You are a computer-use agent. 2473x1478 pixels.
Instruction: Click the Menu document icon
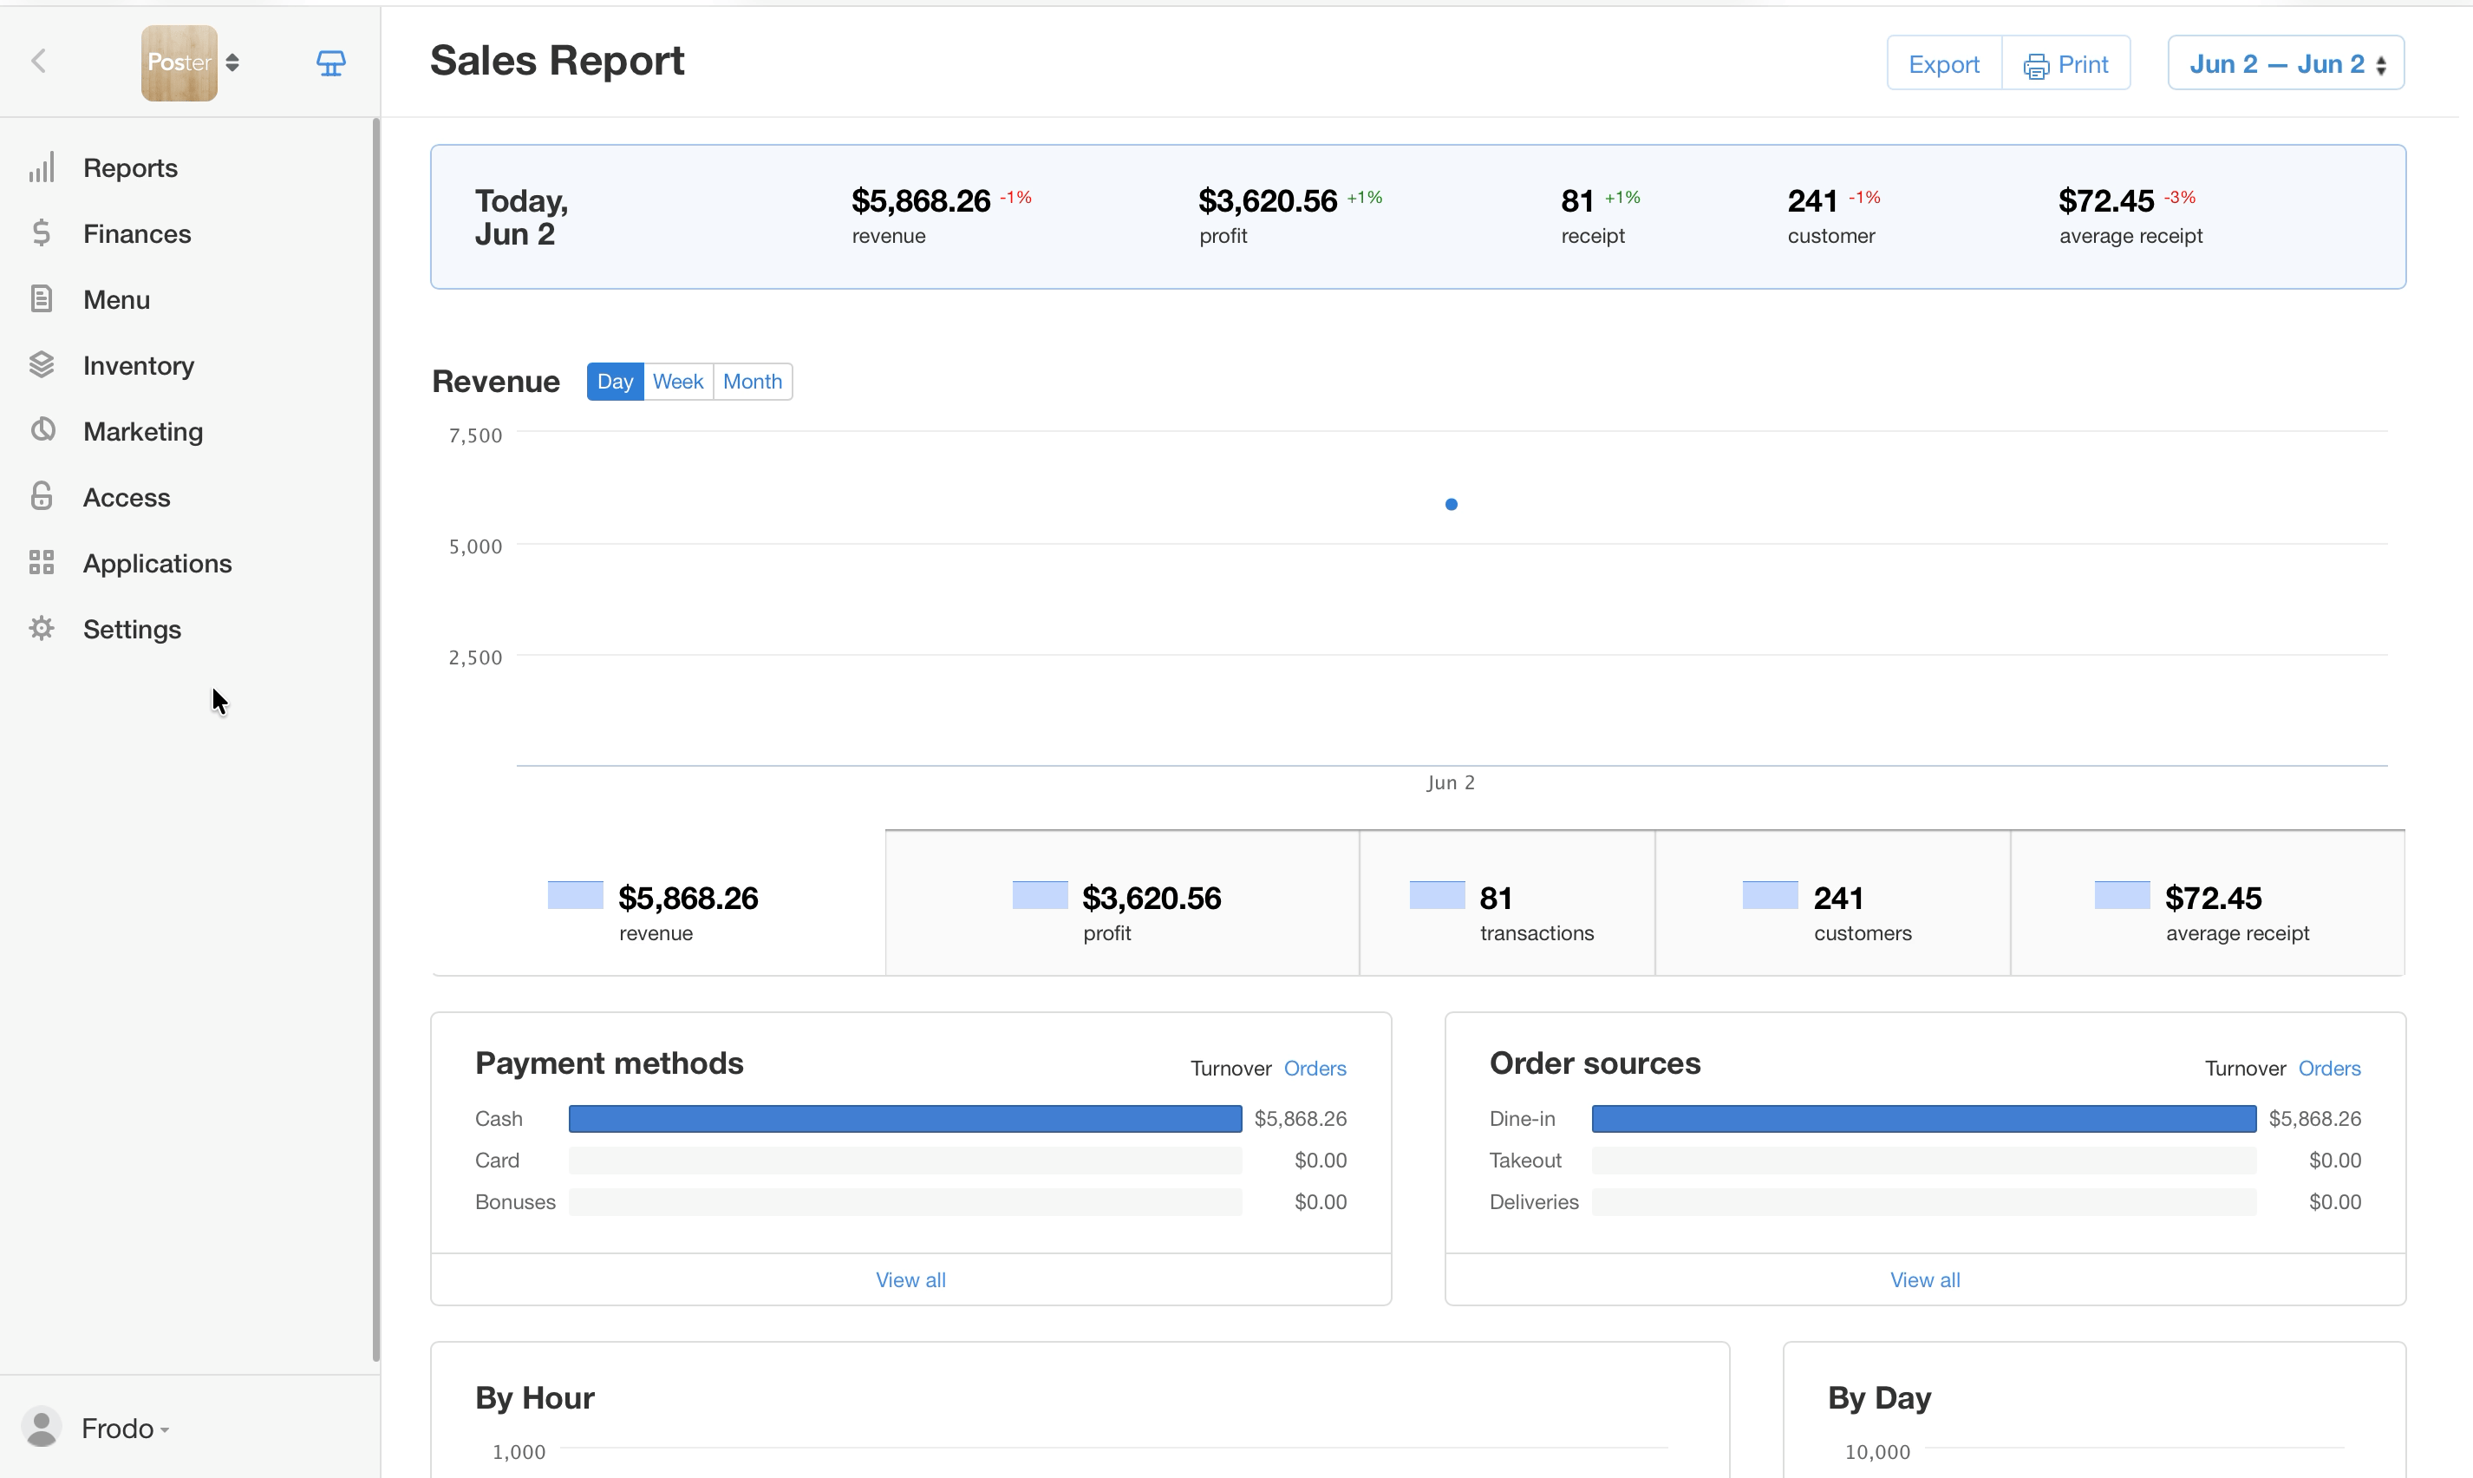click(42, 298)
